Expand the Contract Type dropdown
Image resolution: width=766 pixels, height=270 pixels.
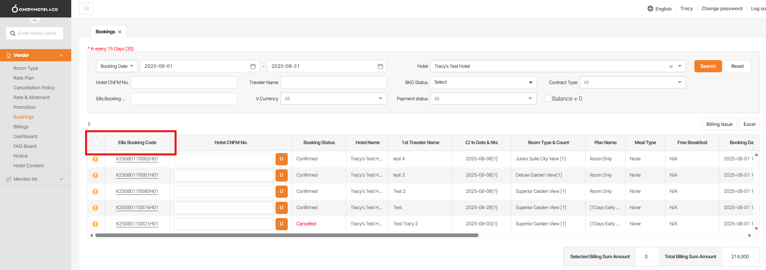(x=632, y=82)
